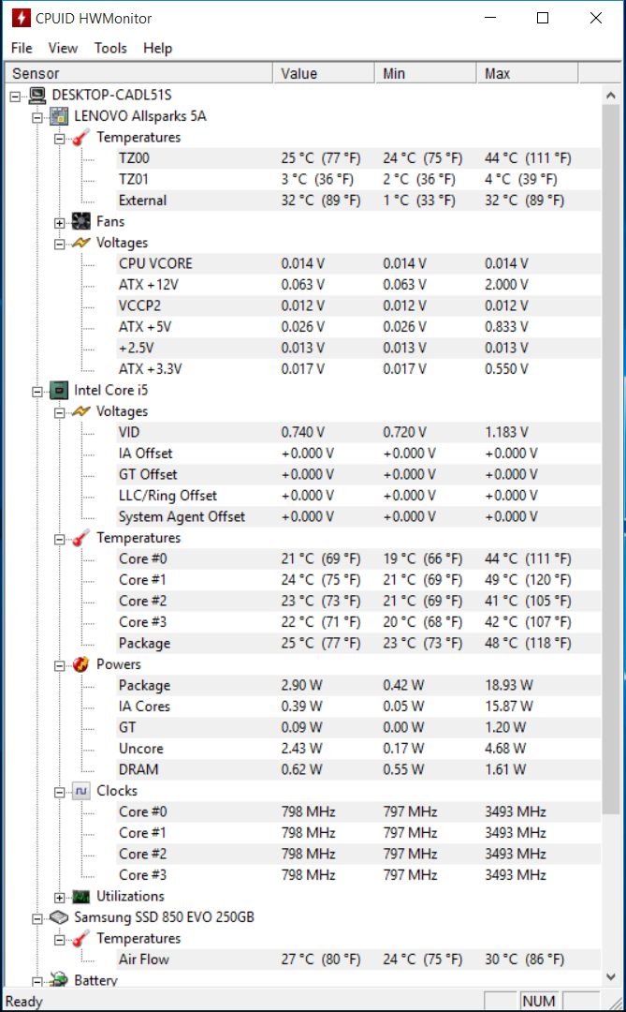This screenshot has width=626, height=1012.
Task: Click the Intel Core i5 Voltages icon
Action: point(81,411)
